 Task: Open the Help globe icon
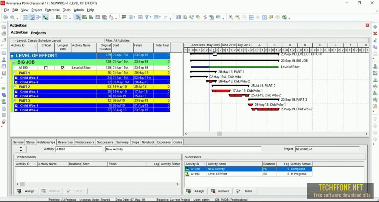(284, 17)
